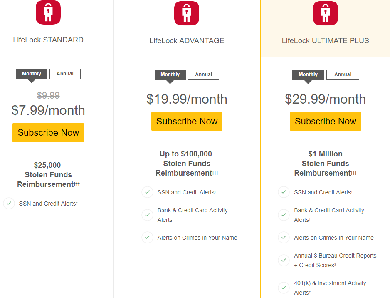Select Monthly billing for the Standard plan
The height and width of the screenshot is (298, 390).
[x=32, y=74]
